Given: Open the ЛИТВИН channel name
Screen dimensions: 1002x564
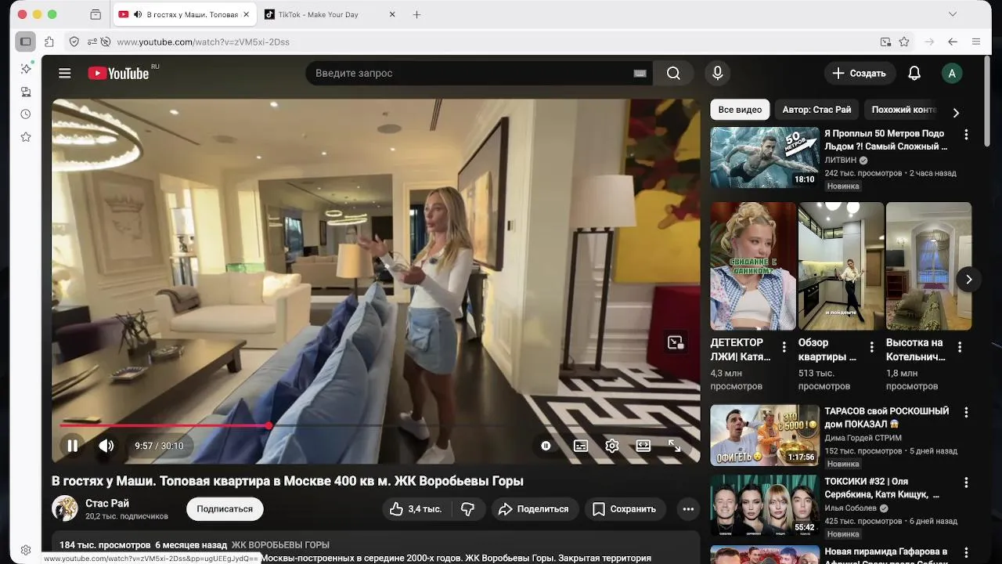Looking at the screenshot, I should [x=841, y=160].
